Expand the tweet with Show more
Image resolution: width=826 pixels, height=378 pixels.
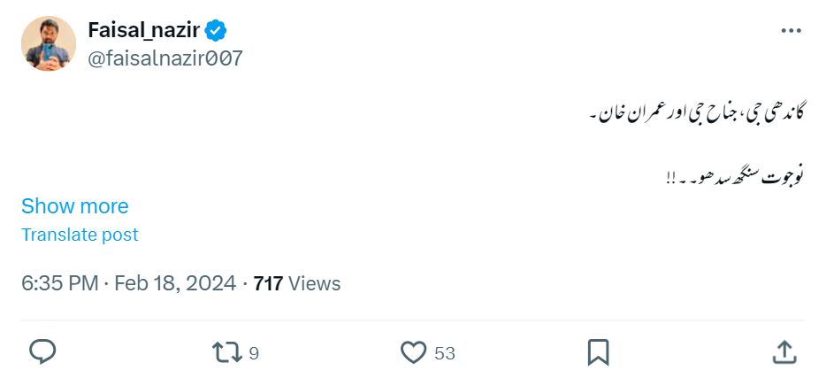pyautogui.click(x=75, y=206)
